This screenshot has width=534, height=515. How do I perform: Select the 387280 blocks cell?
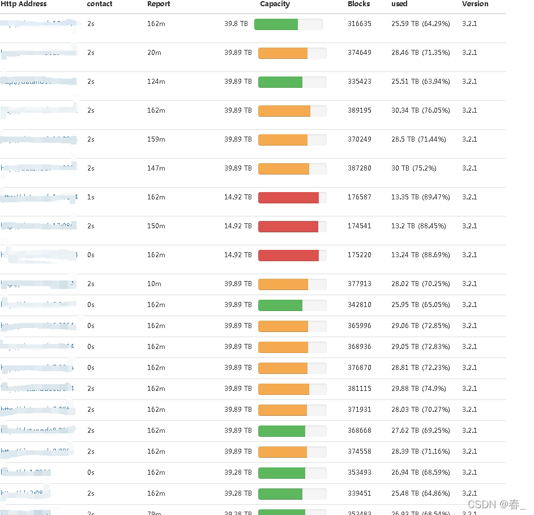(x=359, y=169)
